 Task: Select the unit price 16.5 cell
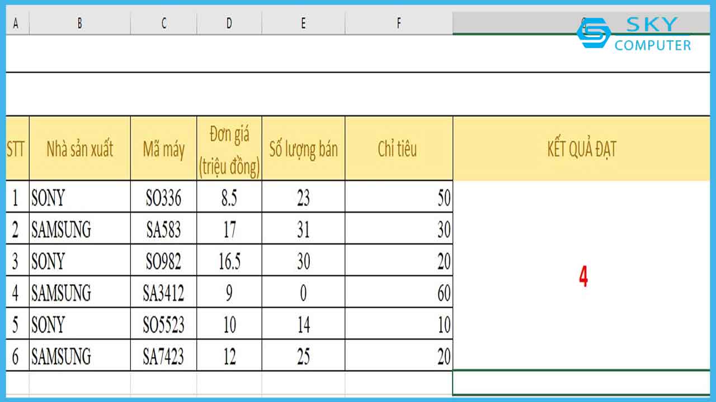click(x=229, y=260)
